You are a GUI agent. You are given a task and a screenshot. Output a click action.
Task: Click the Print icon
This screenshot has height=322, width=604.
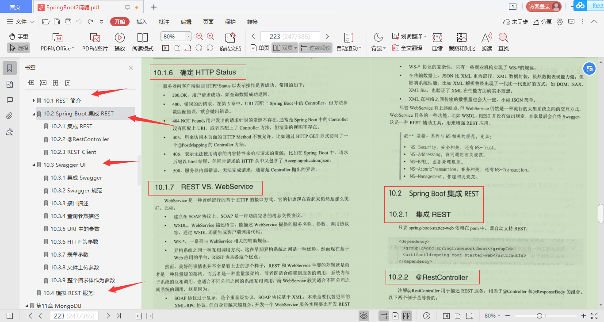[x=68, y=22]
